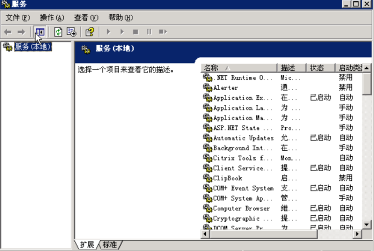Viewport: 374px width, 251px height.
Task: Click the horizontal scrollbar right arrow
Action: (x=357, y=234)
